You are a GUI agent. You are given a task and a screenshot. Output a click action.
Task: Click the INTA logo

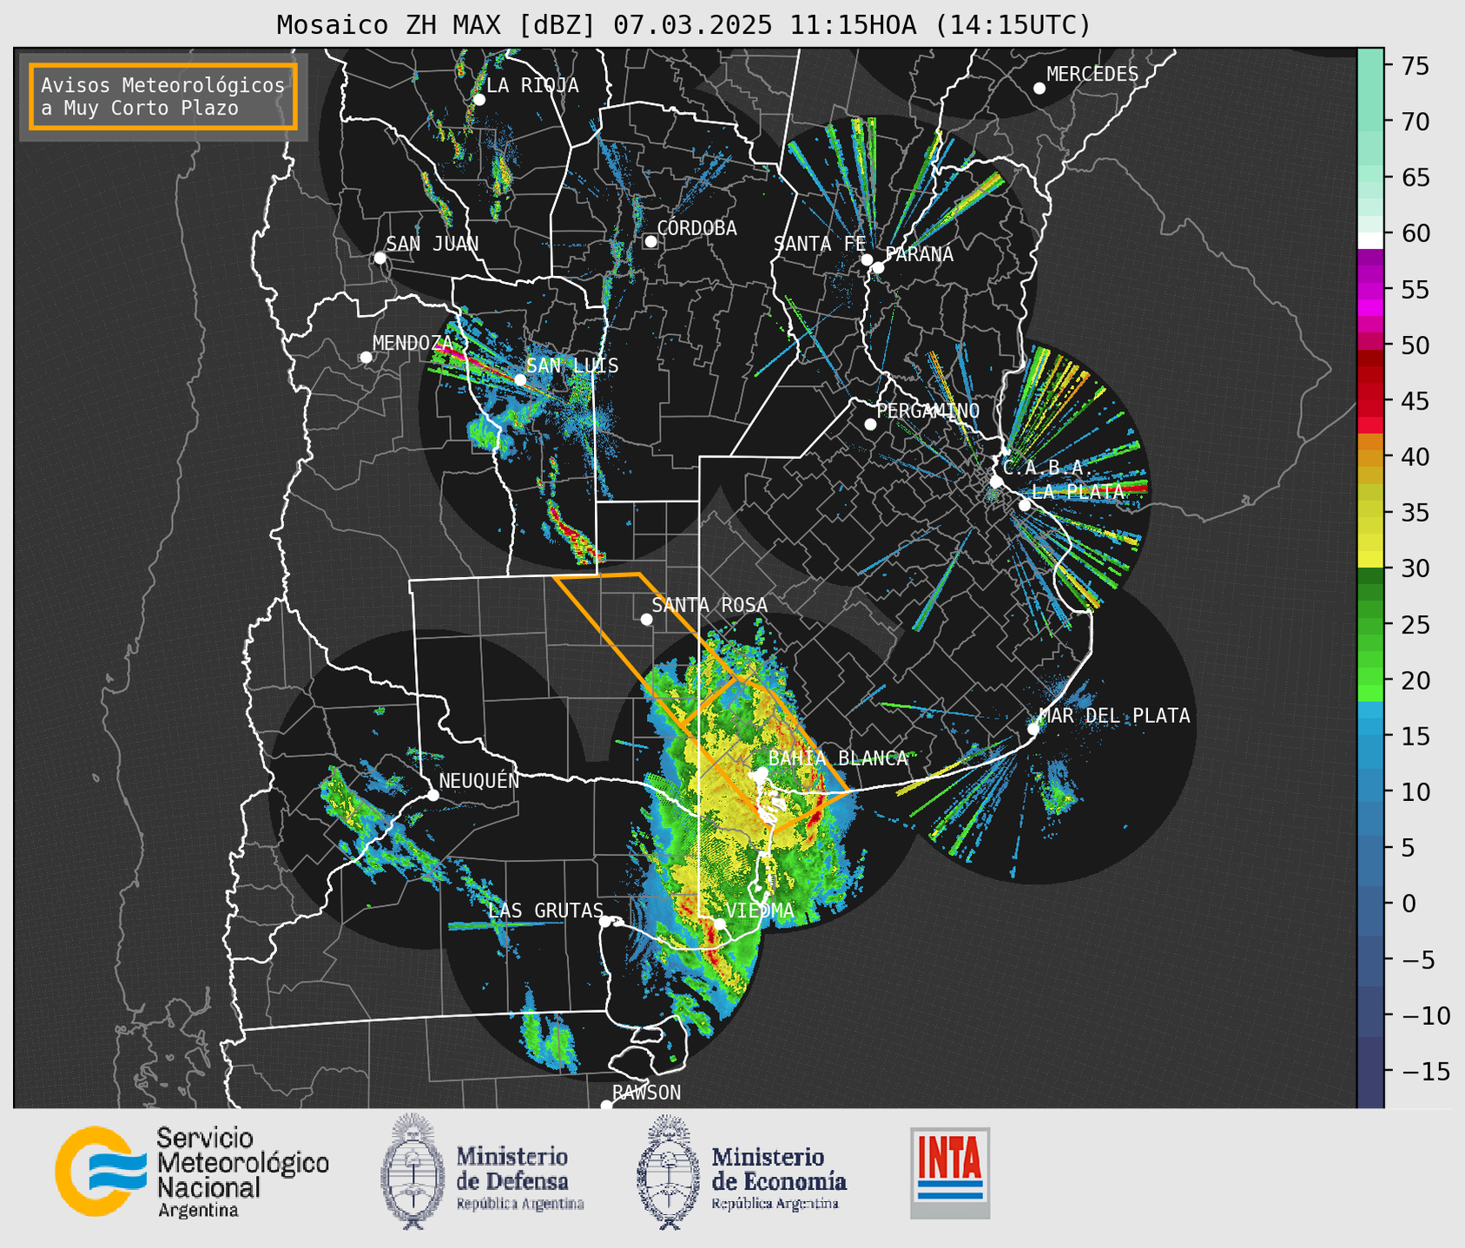click(x=950, y=1172)
